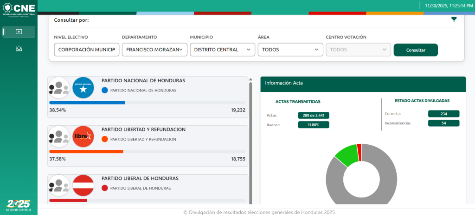The image size is (475, 215).
Task: Click the ACTAS TRANSMITIDAS heading
Action: pos(298,102)
